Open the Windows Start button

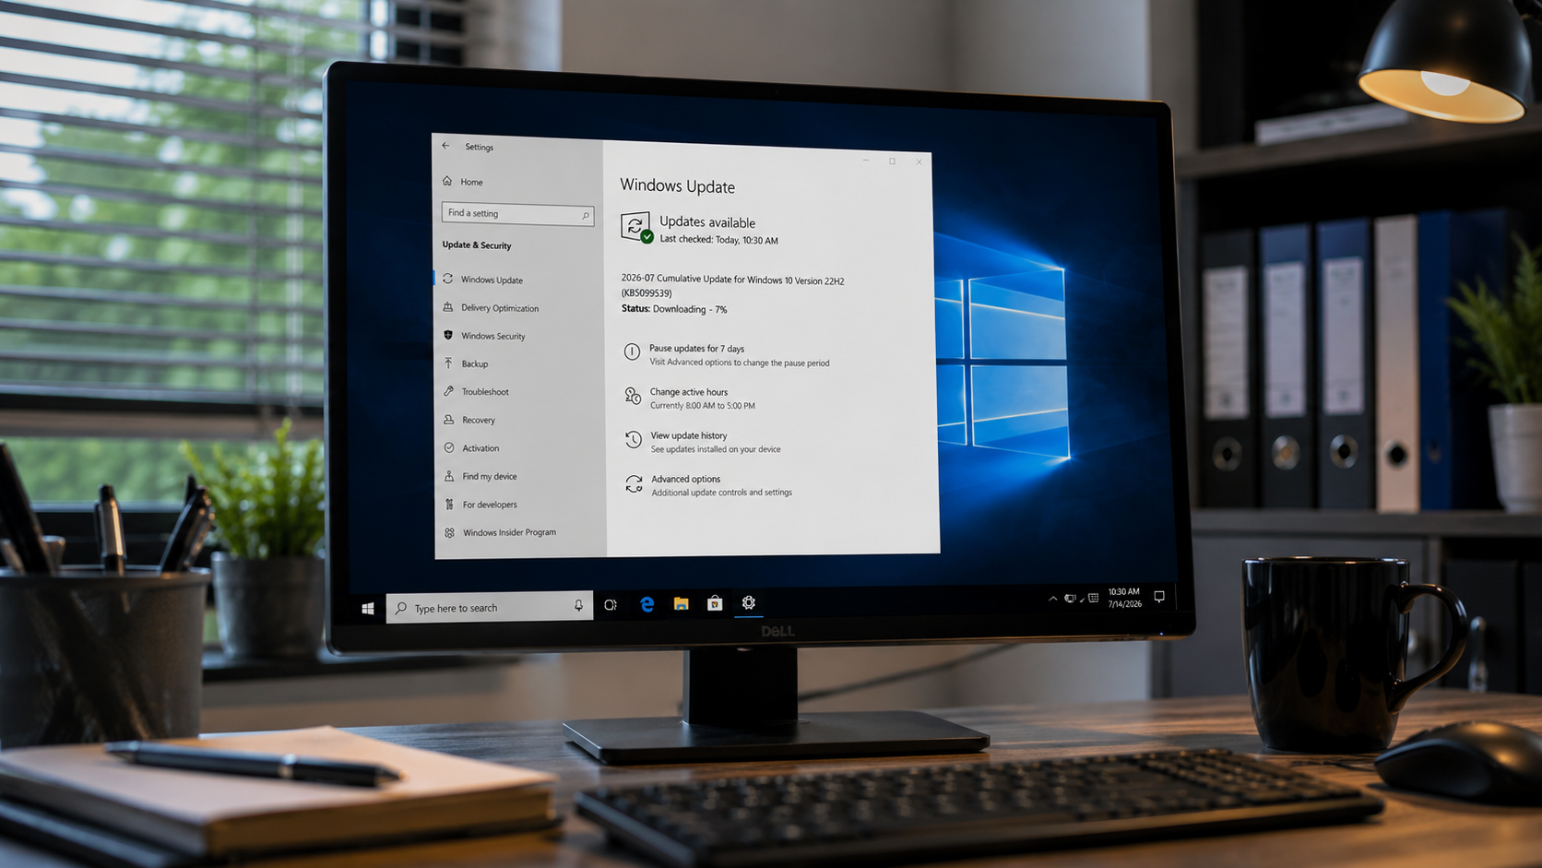coord(368,609)
